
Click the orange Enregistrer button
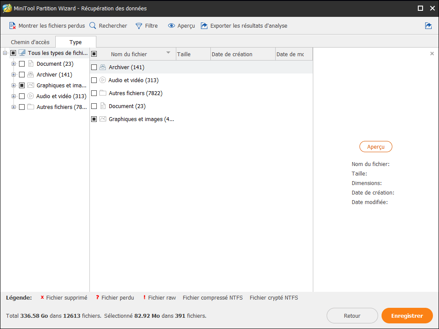coord(407,316)
